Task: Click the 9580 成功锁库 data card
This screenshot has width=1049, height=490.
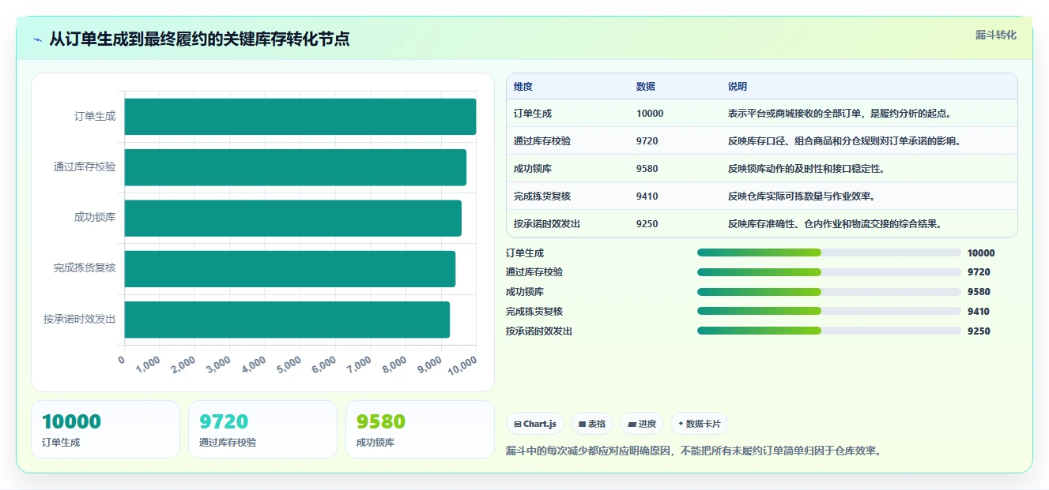Action: (420, 429)
